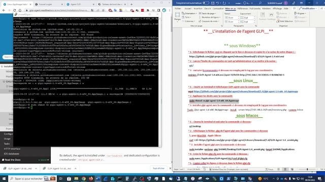Open the Marges dropdown button
Image resolution: width=325 pixels, height=182 pixels.
177,17
